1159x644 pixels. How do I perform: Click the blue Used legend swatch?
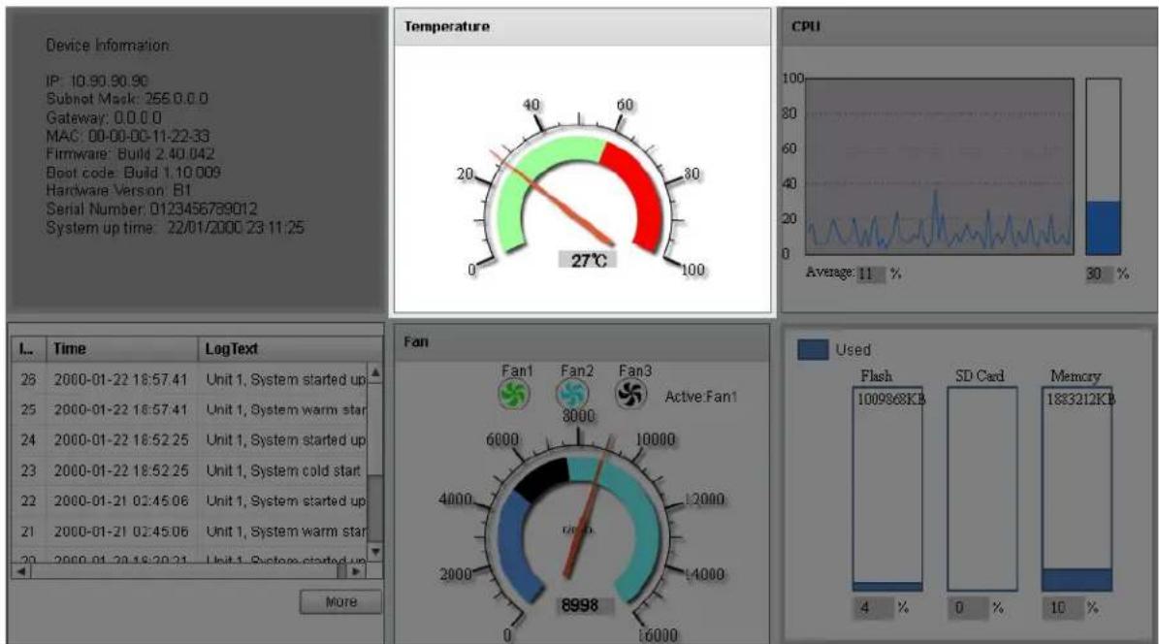coord(813,350)
